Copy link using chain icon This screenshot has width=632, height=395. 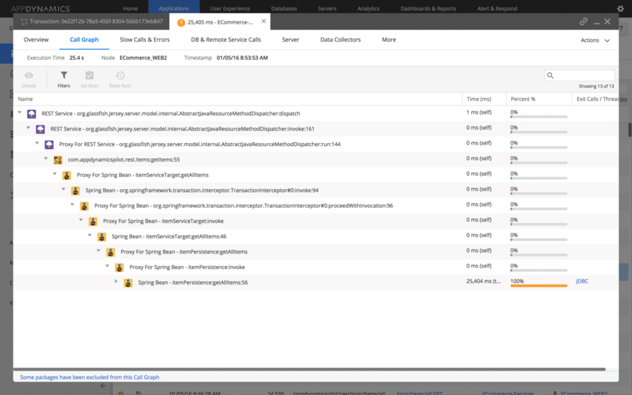point(583,21)
